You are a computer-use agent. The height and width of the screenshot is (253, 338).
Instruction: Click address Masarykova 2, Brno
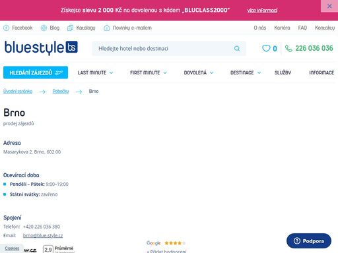click(x=32, y=152)
